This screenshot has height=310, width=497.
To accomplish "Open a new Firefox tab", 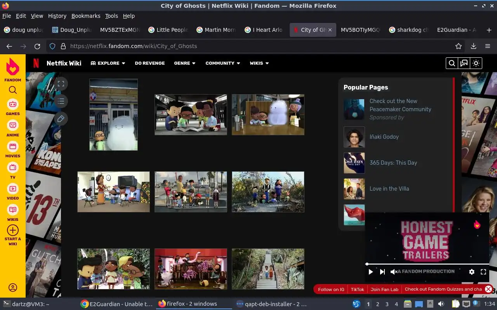I will point(489,30).
